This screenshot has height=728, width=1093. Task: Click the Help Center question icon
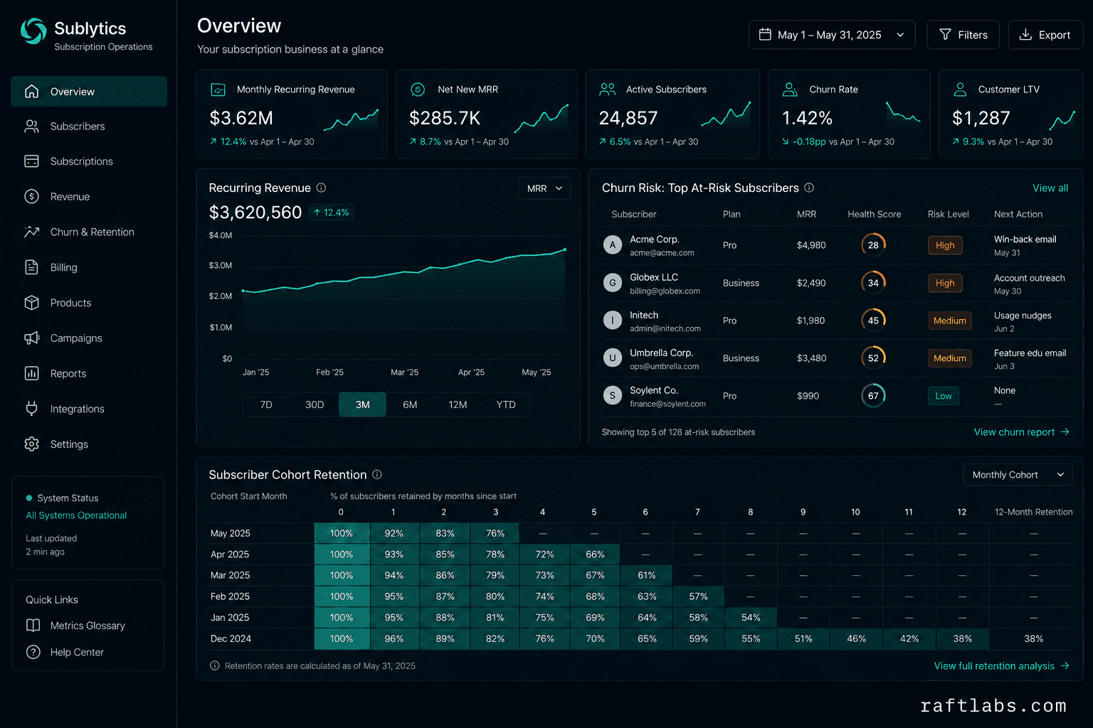click(33, 652)
